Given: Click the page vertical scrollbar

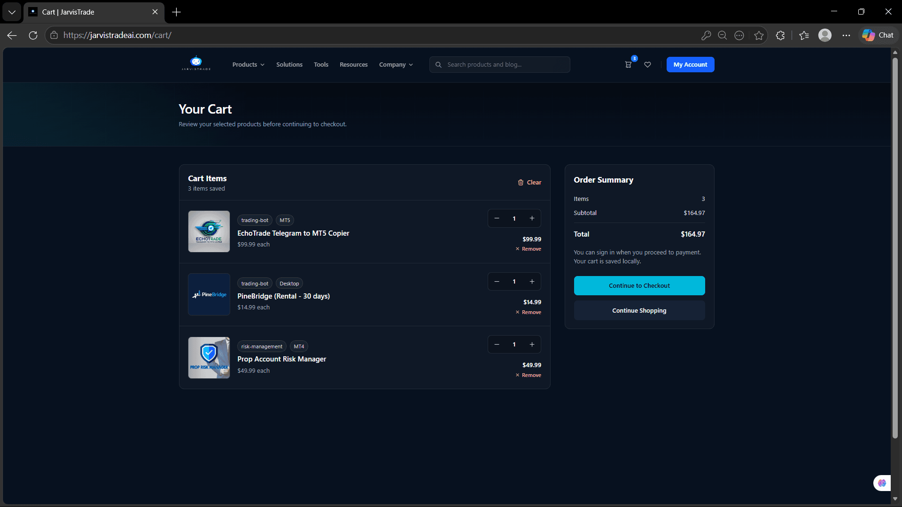Looking at the screenshot, I should (895, 249).
